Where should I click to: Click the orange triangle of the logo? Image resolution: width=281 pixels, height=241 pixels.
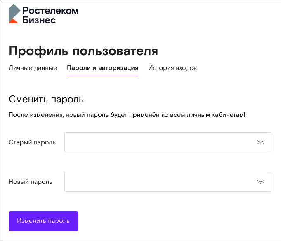(13, 21)
